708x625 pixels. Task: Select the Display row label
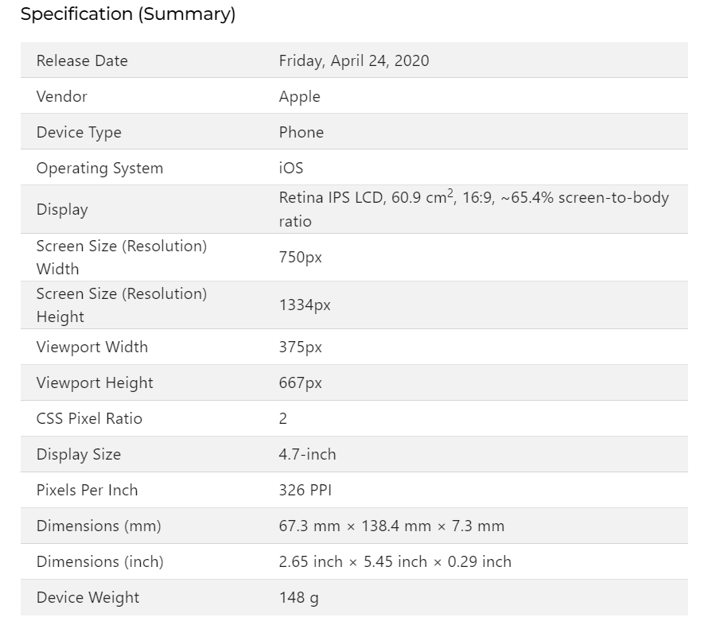62,209
